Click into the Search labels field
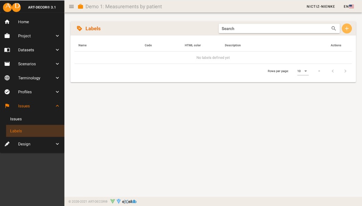 coord(275,29)
